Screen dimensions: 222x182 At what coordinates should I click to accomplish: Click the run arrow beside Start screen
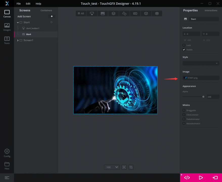tap(52, 22)
